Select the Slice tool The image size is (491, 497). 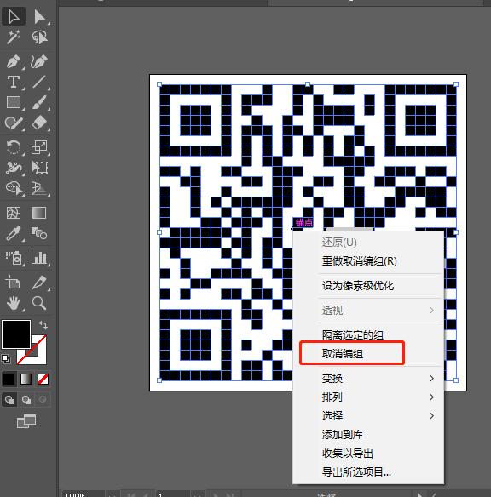(x=39, y=283)
